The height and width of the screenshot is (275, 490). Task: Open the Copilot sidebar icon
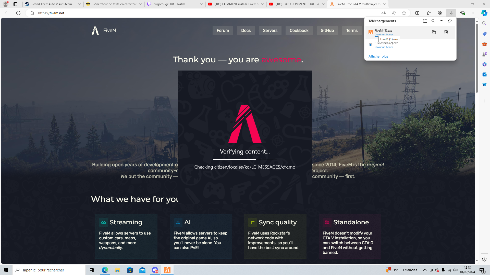coord(484,13)
